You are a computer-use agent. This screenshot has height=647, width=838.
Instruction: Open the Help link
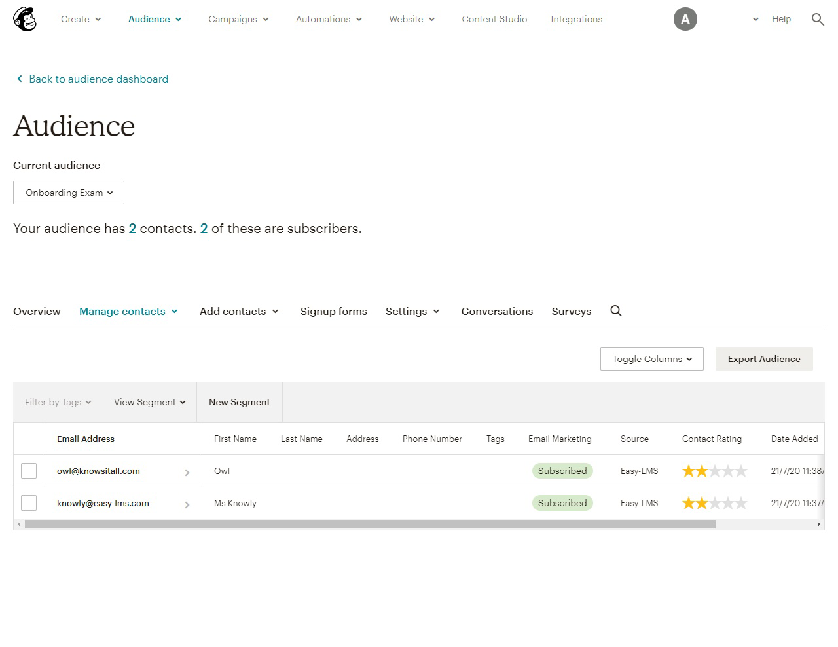pyautogui.click(x=781, y=19)
